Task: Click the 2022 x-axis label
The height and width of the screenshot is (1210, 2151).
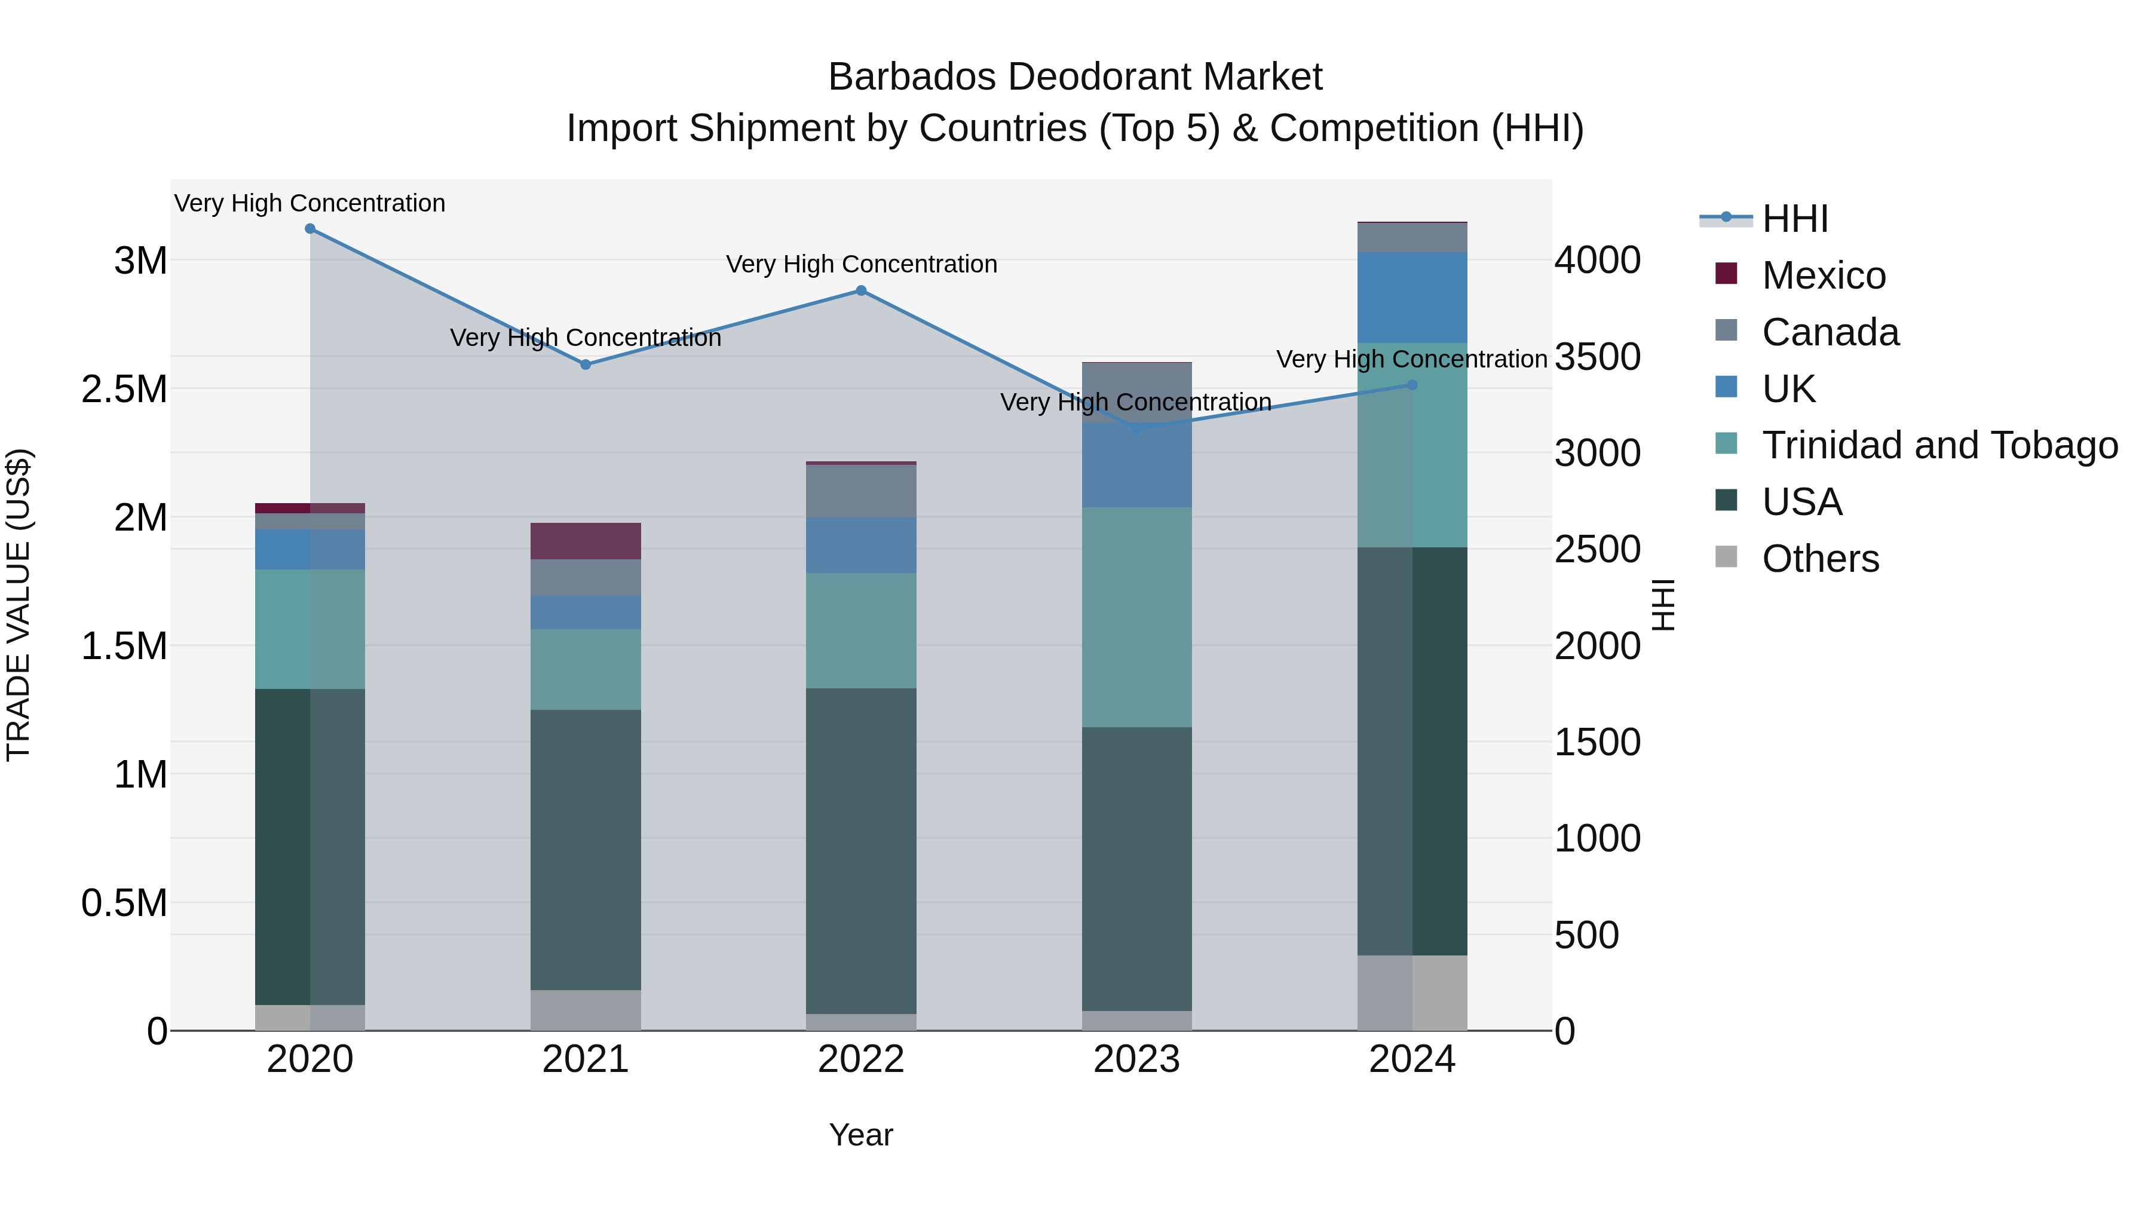Action: (861, 1059)
